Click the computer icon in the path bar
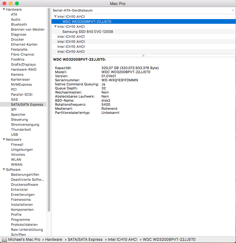 (4, 240)
